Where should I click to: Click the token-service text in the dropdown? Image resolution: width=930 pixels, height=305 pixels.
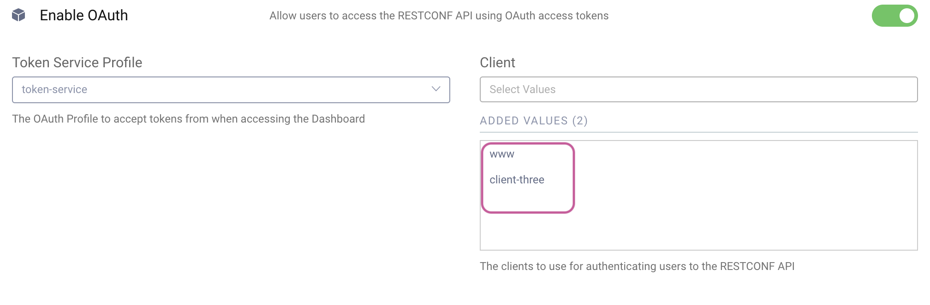54,89
